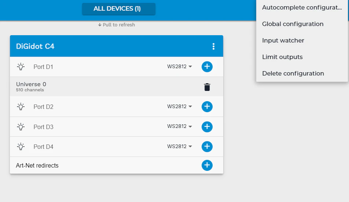Click the Port D2 label
The width and height of the screenshot is (349, 202).
(43, 107)
